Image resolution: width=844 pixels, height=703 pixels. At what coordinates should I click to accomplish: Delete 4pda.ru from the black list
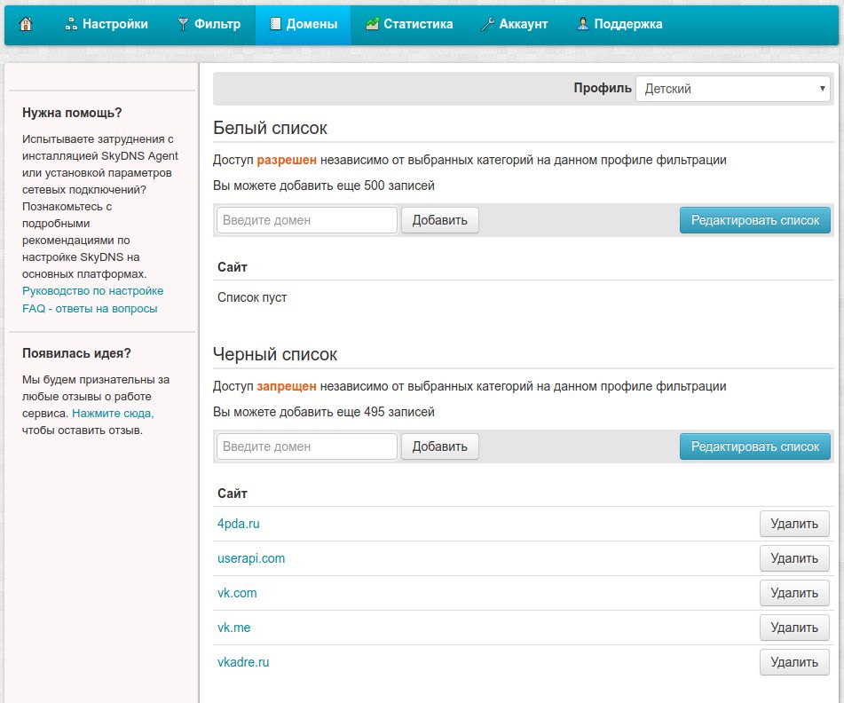click(x=794, y=524)
